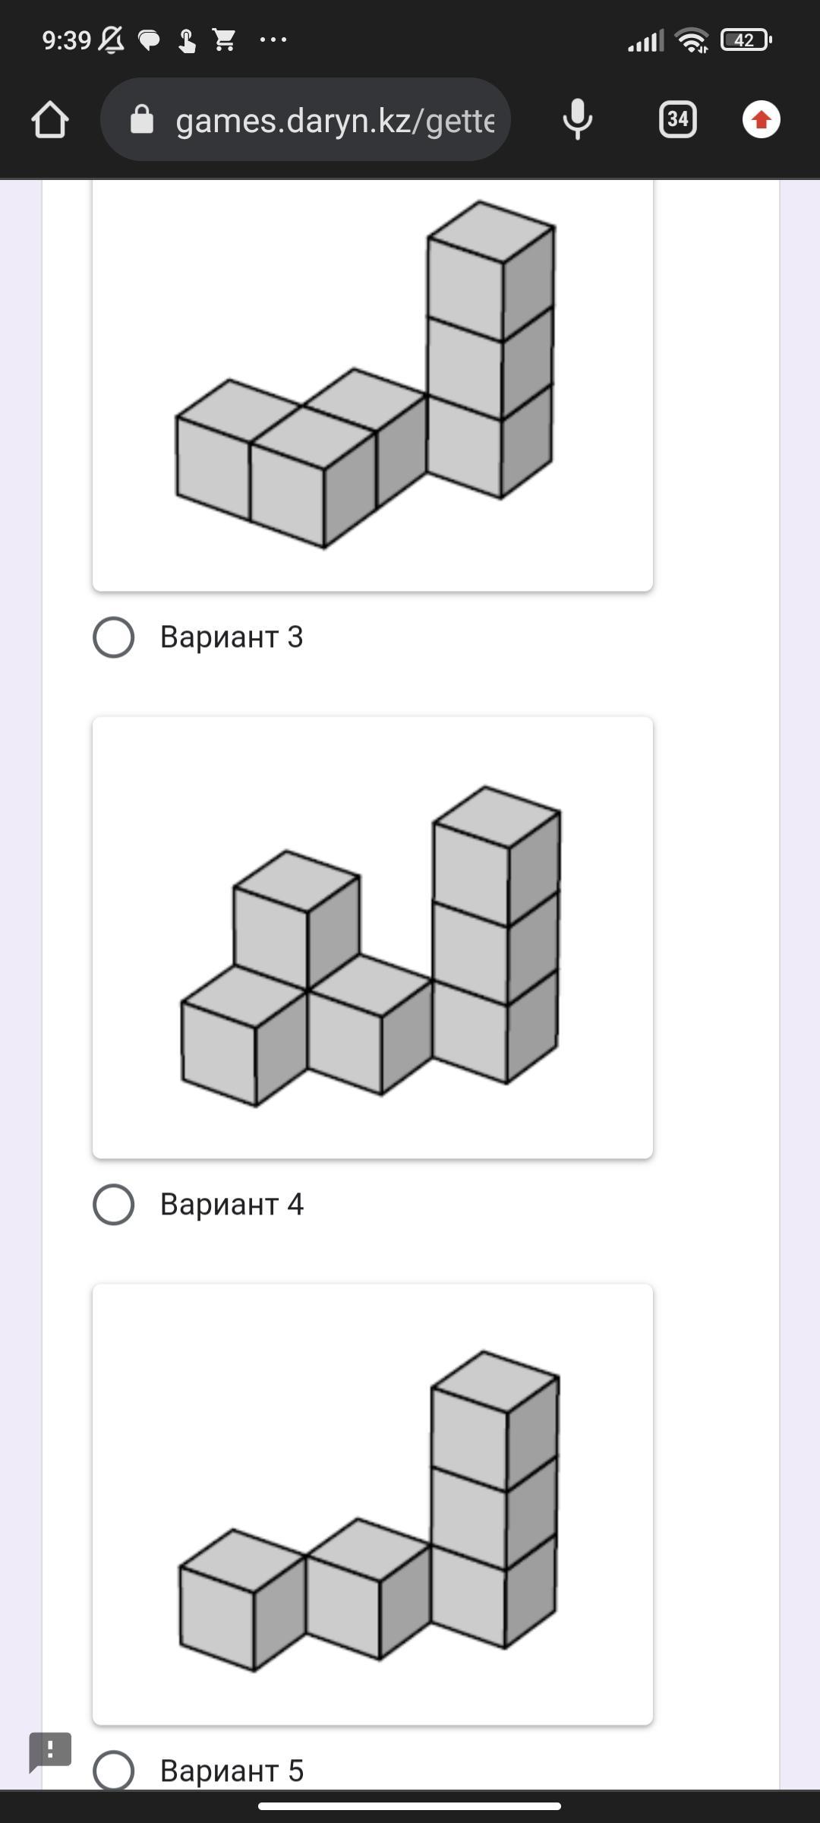Tap the three-dot overflow in status bar
This screenshot has width=820, height=1823.
click(x=273, y=39)
